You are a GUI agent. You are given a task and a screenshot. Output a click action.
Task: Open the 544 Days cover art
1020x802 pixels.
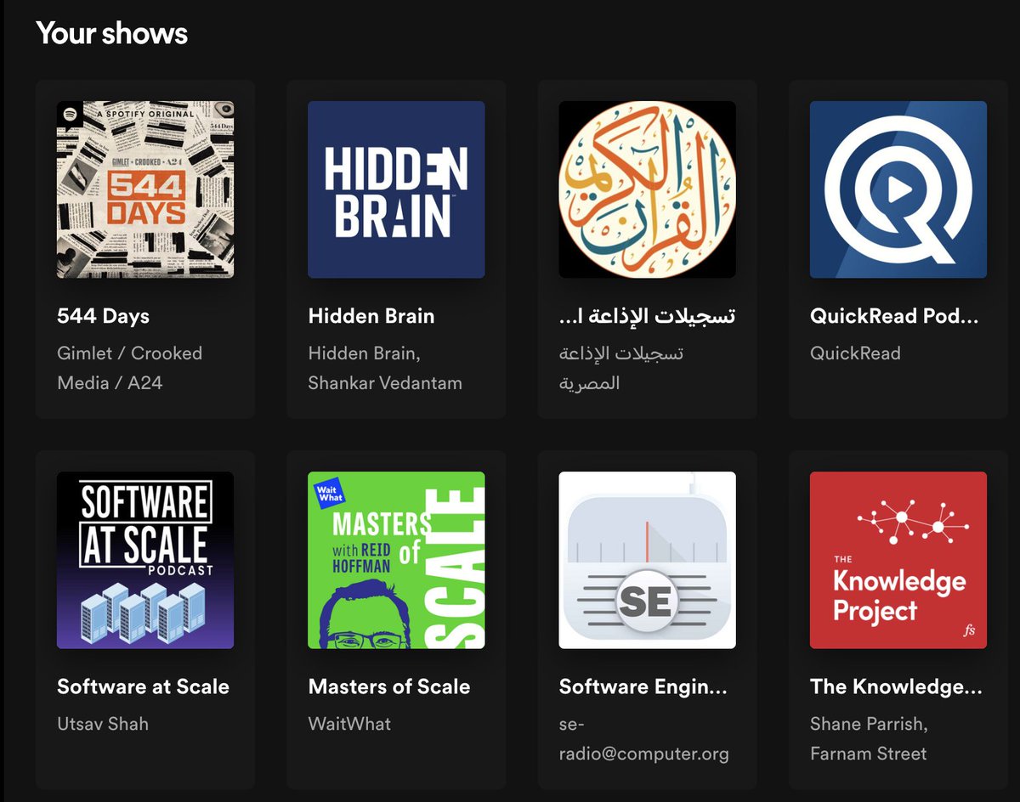(145, 189)
